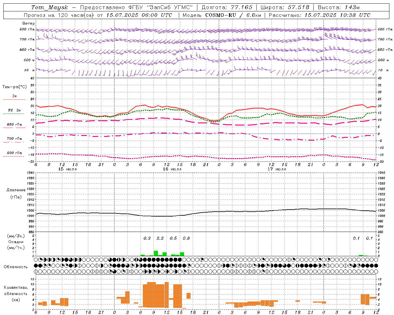The width and height of the screenshot is (394, 315).
Task: Click the precipitation value "0.8"
Action: pyautogui.click(x=186, y=238)
